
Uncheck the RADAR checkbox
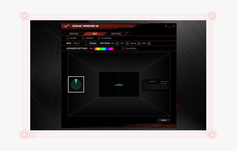pos(68,38)
